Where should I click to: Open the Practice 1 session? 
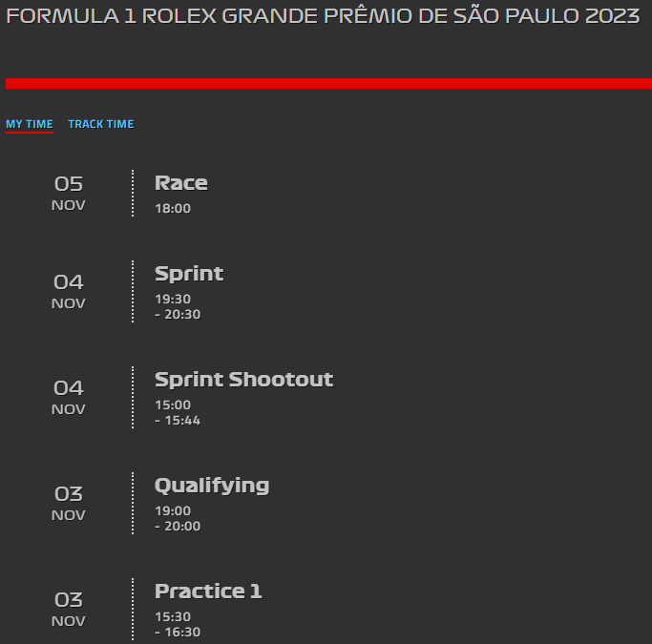coord(208,592)
